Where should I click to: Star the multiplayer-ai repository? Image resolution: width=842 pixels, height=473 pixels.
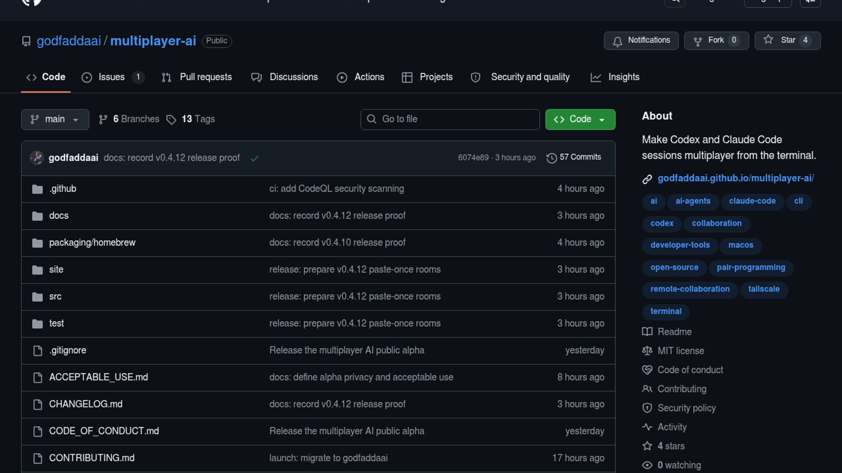point(788,41)
